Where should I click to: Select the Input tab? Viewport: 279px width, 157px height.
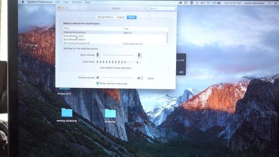pos(132,17)
